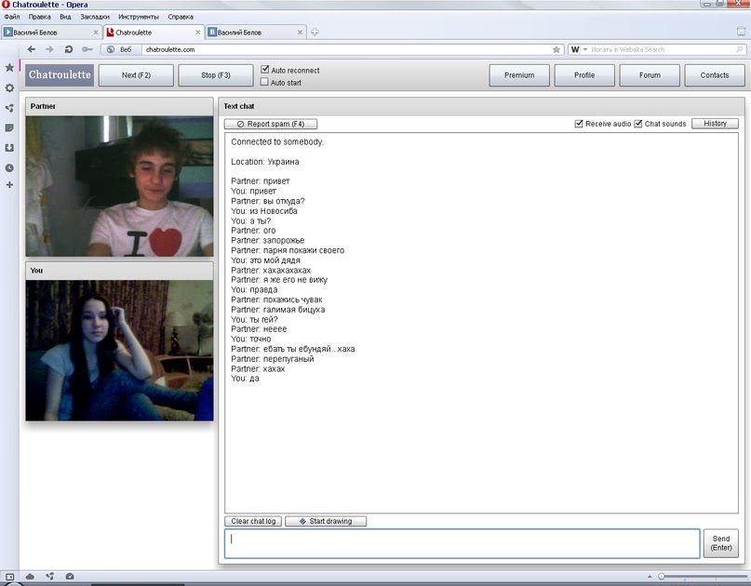Open the chat History button

[x=715, y=124]
